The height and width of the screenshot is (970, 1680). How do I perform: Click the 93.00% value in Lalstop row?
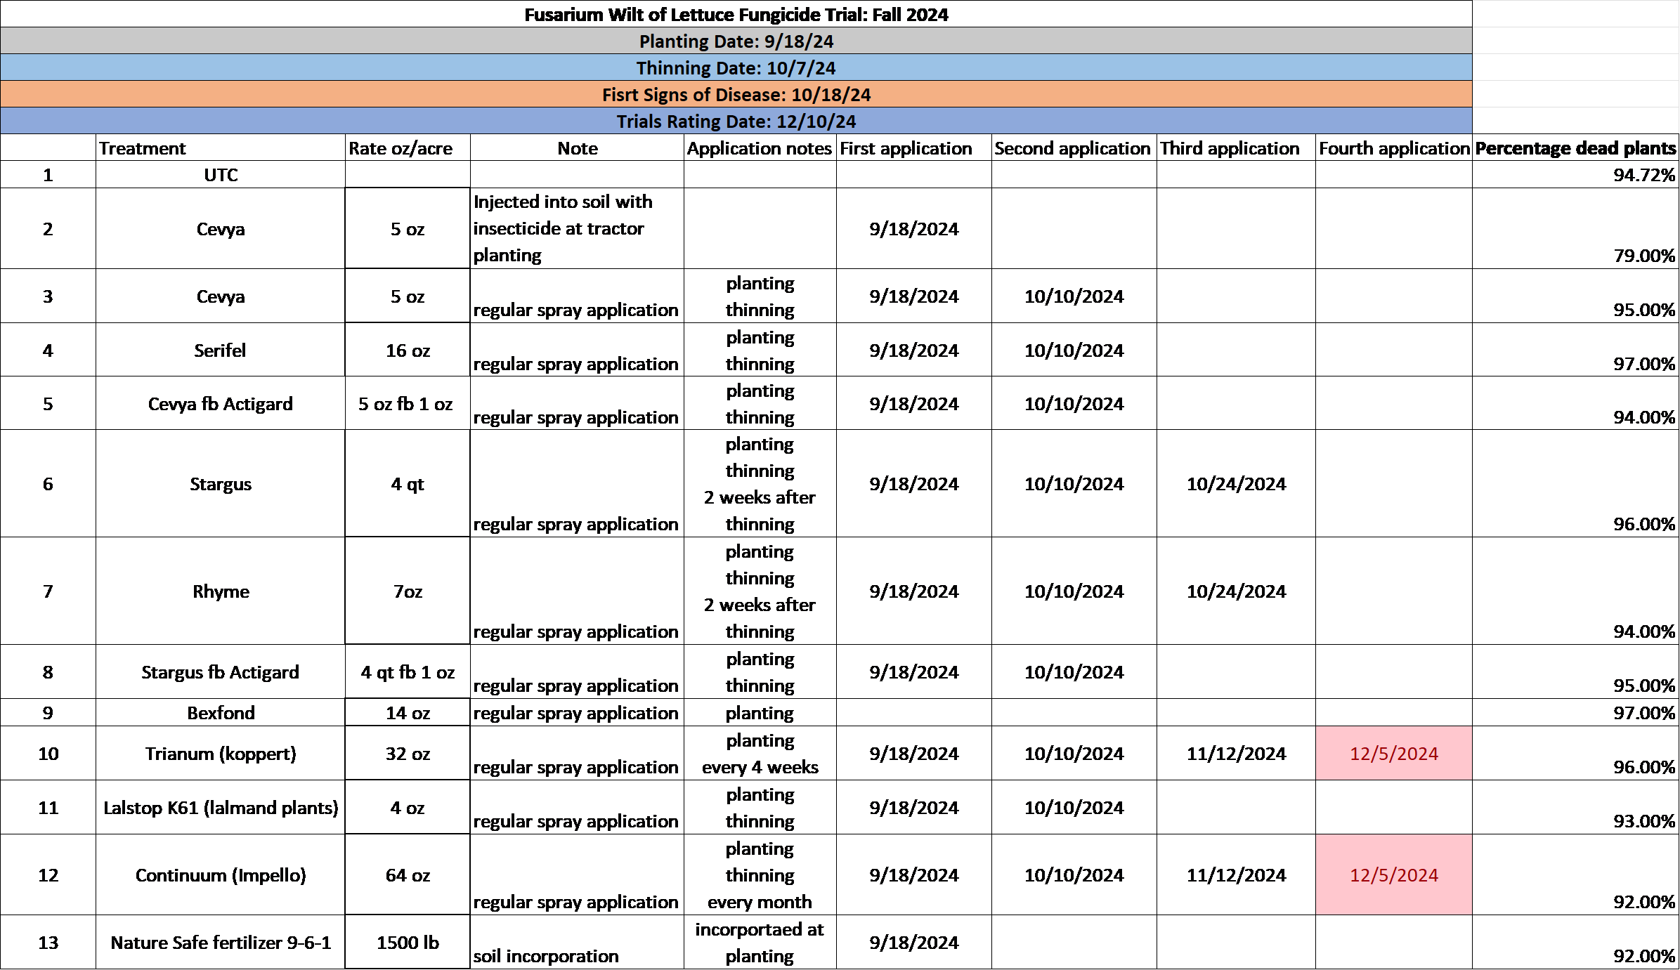pos(1575,807)
